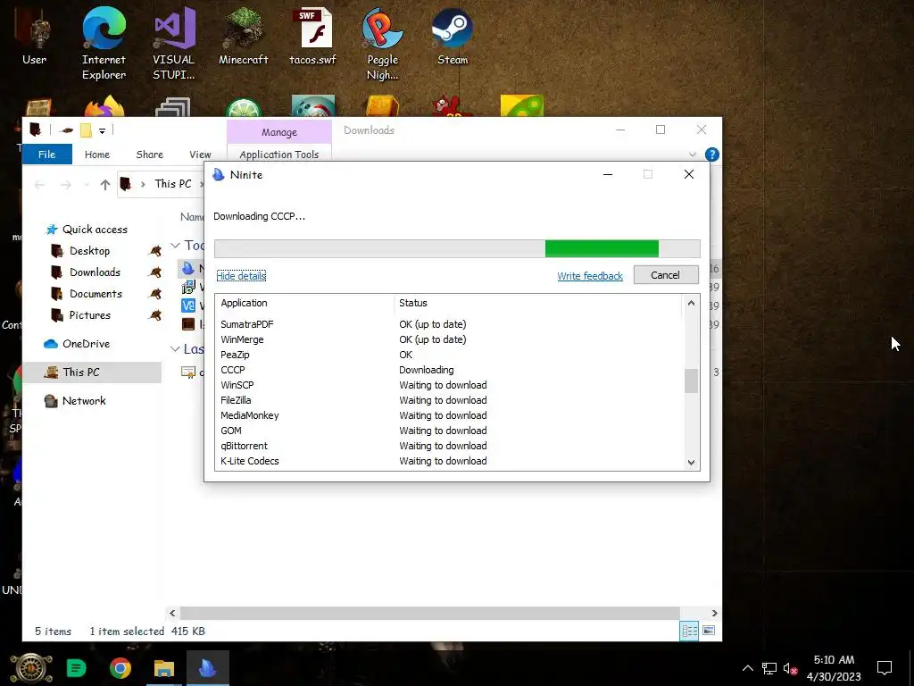Open the View ribbon tab
Image resolution: width=914 pixels, height=686 pixels.
200,155
